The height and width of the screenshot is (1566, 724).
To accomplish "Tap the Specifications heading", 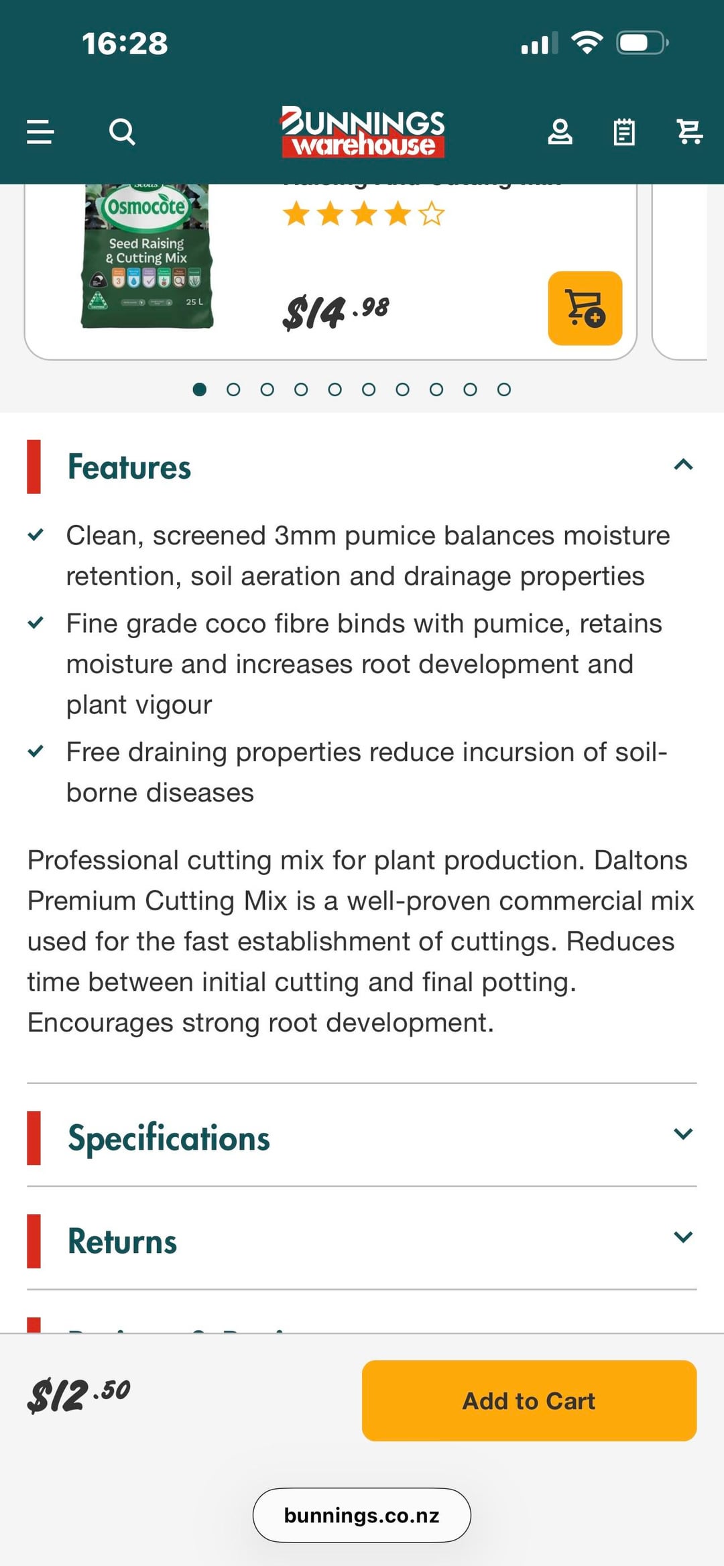I will point(169,1138).
